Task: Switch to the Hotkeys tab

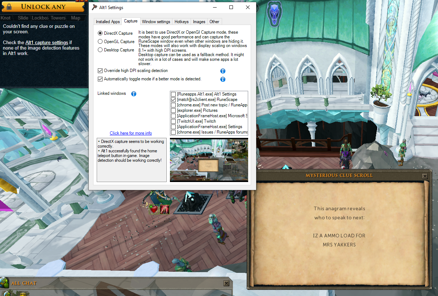Action: pos(181,22)
